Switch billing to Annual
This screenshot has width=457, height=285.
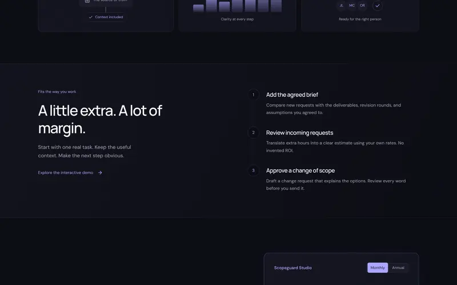(398, 268)
